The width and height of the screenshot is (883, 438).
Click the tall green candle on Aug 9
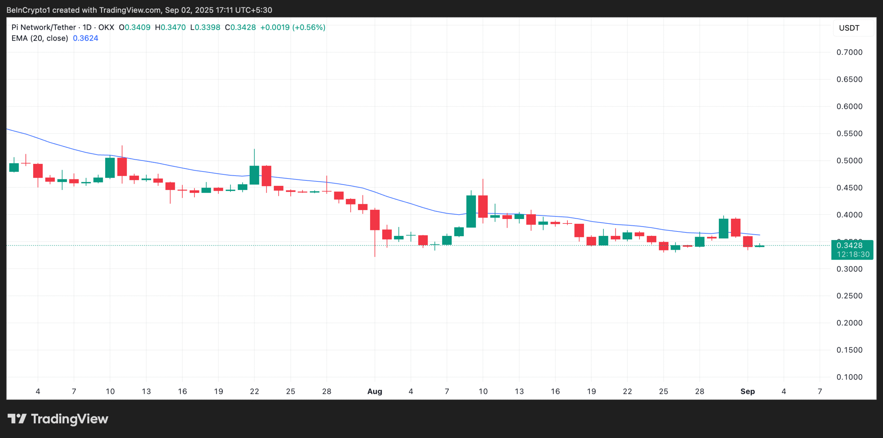pyautogui.click(x=471, y=211)
